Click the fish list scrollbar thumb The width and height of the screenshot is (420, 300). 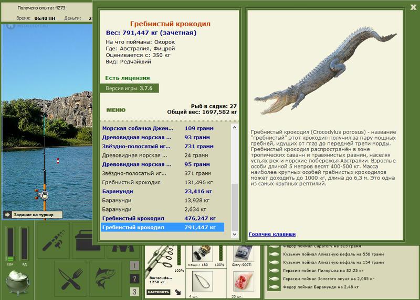234,207
